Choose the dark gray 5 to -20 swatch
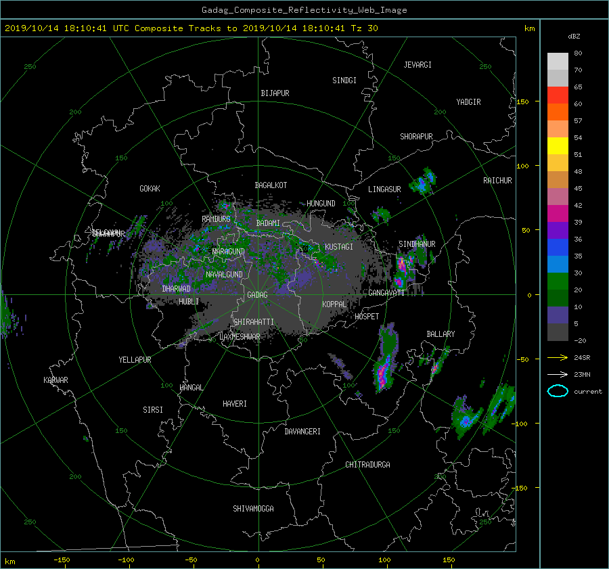Image resolution: width=609 pixels, height=569 pixels. point(558,332)
